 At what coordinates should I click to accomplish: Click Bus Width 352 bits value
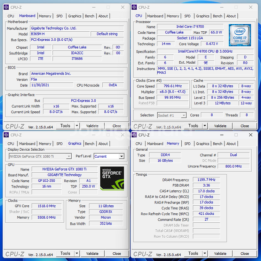point(106,223)
